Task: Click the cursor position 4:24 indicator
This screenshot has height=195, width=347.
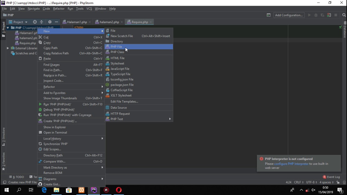Action: tap(288, 182)
